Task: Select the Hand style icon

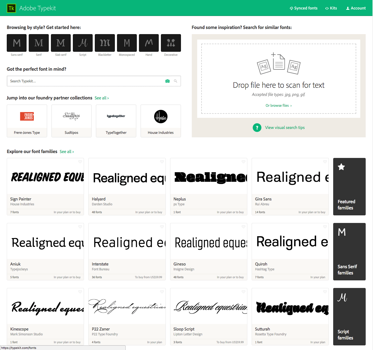Action: (x=149, y=43)
